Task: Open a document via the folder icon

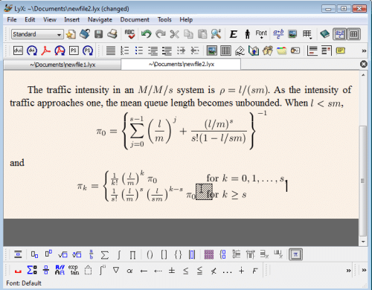Action: coord(85,34)
